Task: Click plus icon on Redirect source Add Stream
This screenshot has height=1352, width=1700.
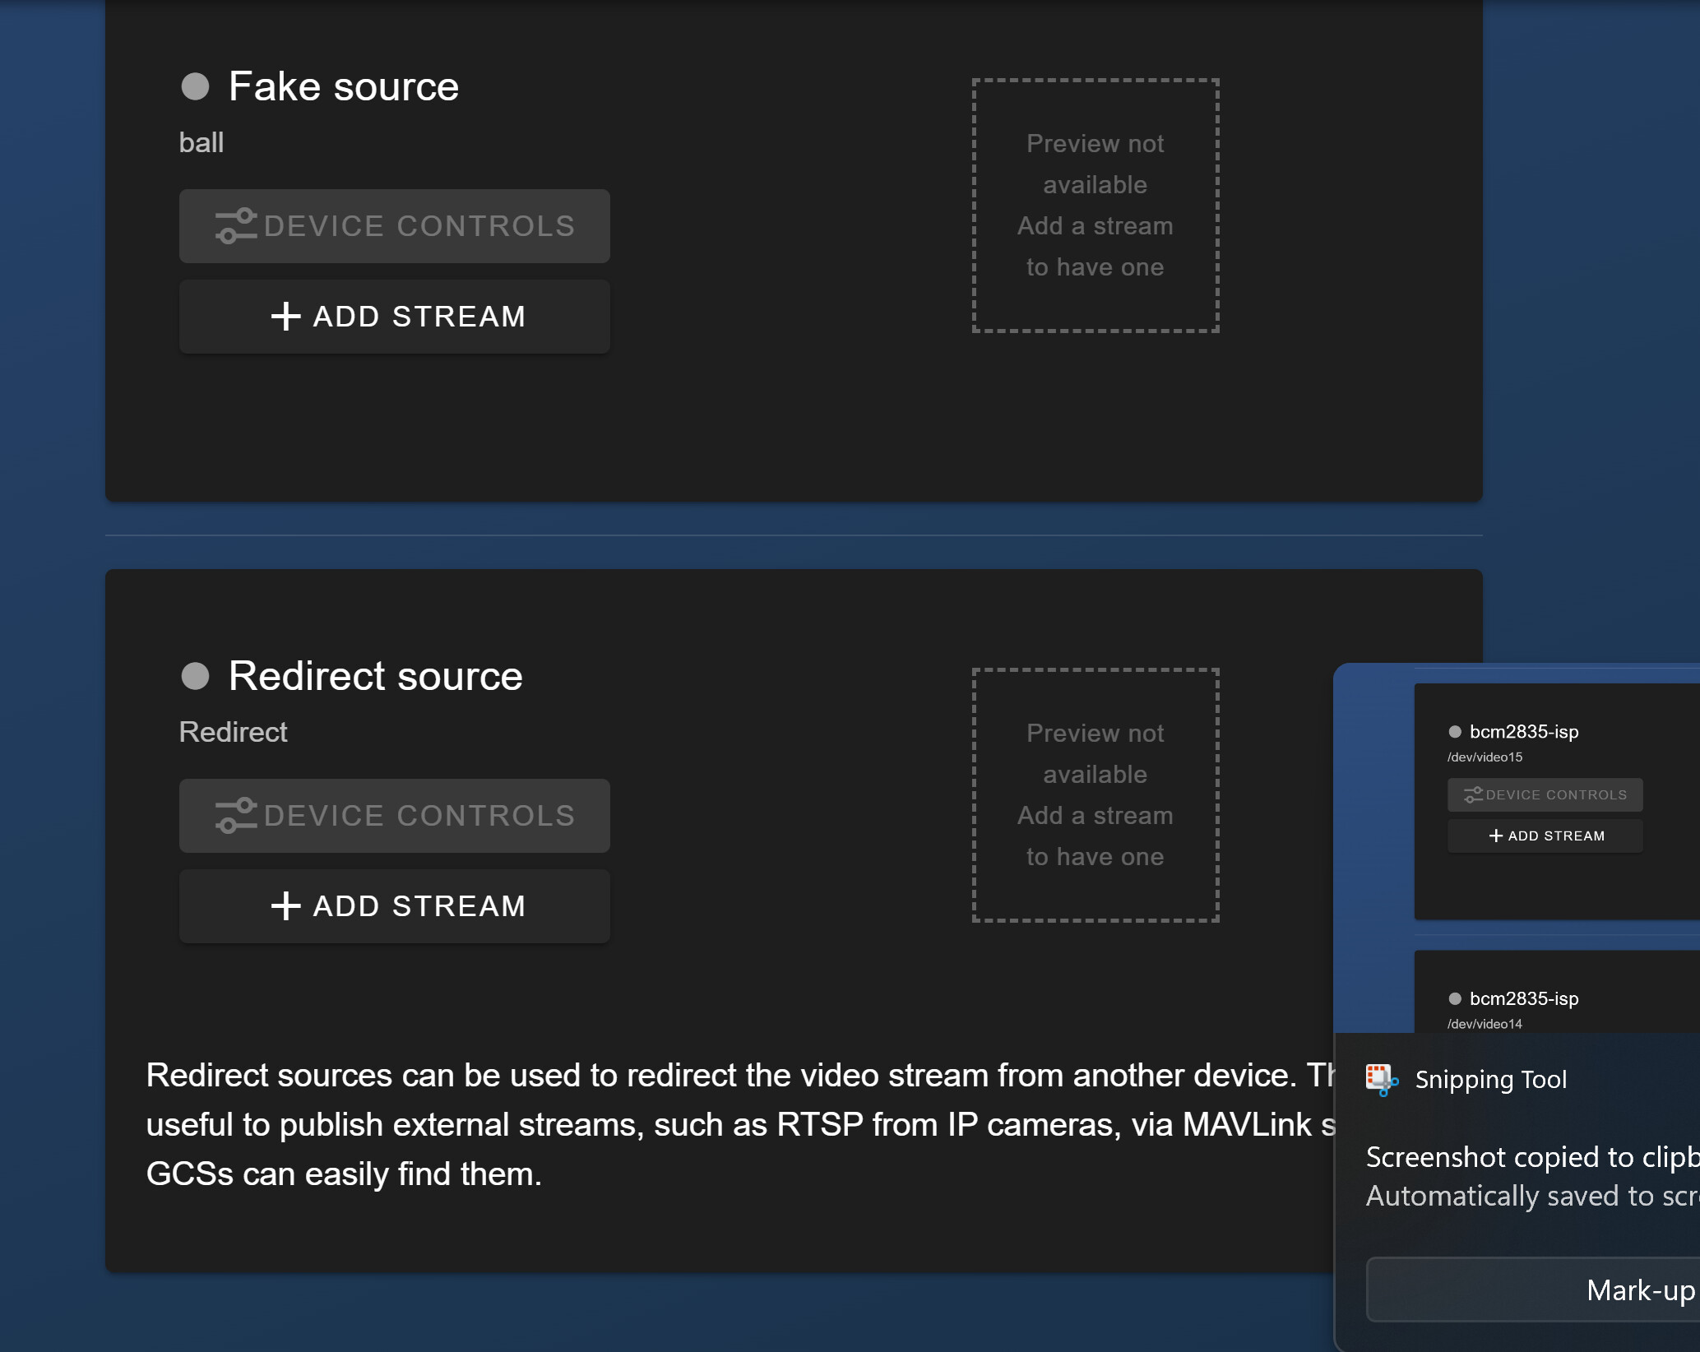Action: pyautogui.click(x=285, y=906)
